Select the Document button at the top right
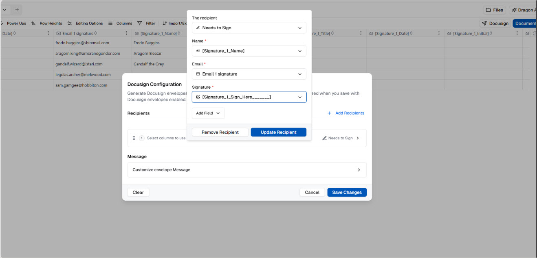The height and width of the screenshot is (258, 537). click(525, 23)
